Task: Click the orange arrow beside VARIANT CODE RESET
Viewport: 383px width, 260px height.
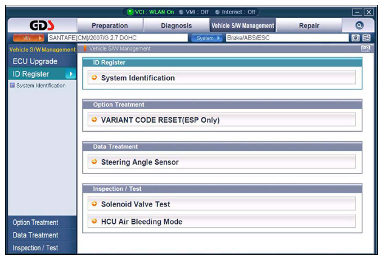Action: click(x=94, y=119)
